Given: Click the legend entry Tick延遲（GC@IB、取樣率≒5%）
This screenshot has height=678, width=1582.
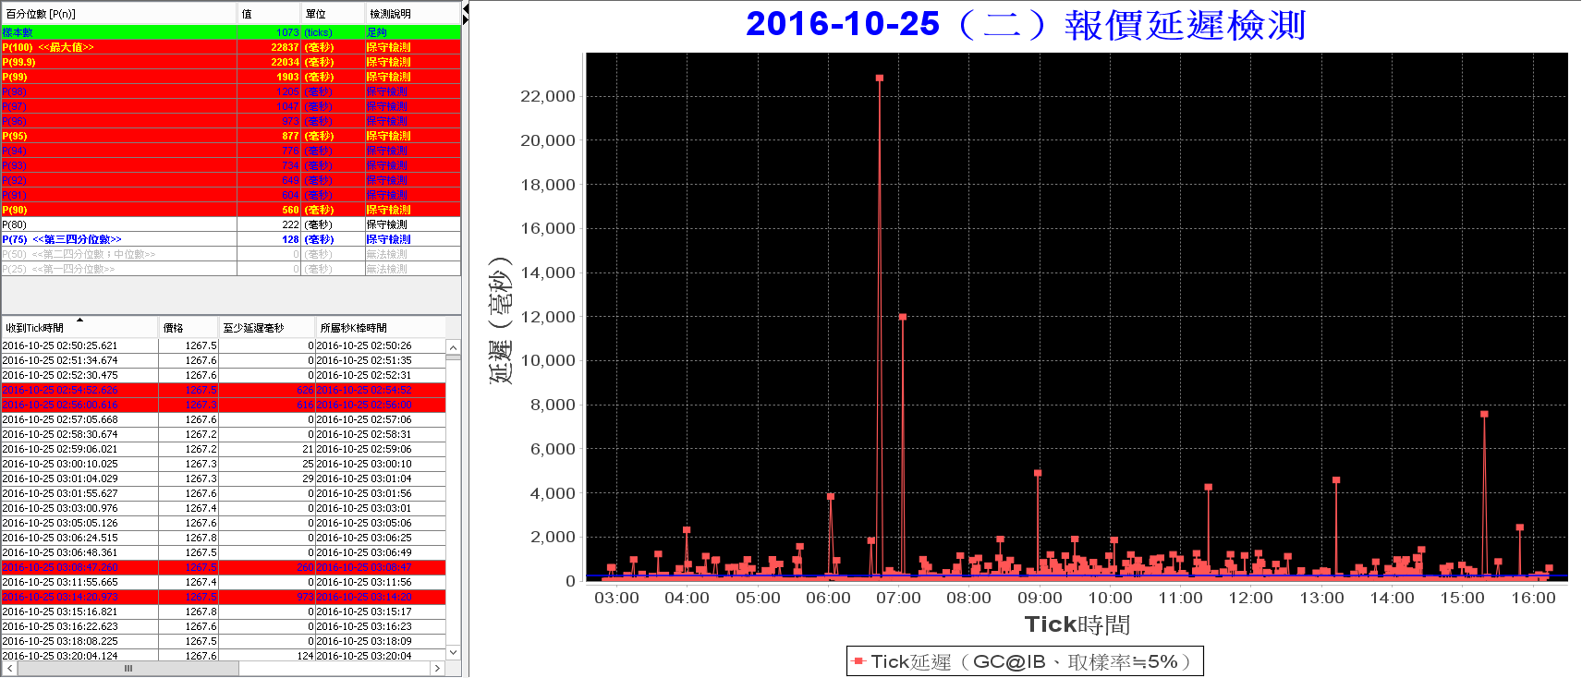Looking at the screenshot, I should click(1025, 661).
